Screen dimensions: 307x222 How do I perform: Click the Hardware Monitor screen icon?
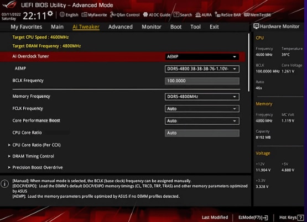pos(256,26)
